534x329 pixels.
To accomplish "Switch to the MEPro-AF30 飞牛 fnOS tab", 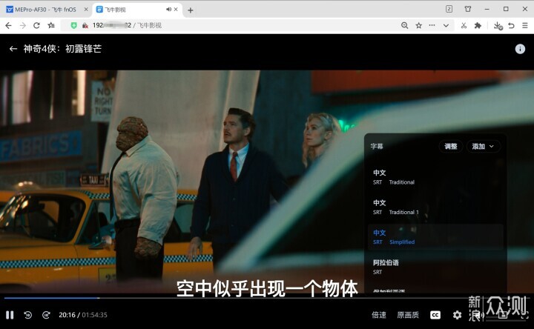I will (x=45, y=10).
